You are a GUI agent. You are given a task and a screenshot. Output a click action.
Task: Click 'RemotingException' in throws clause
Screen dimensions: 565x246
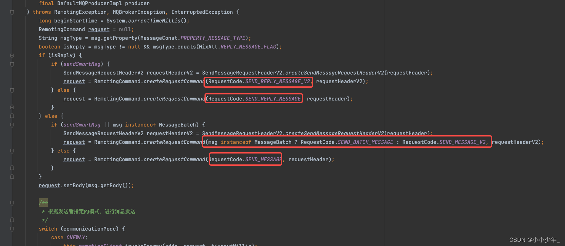coord(80,12)
